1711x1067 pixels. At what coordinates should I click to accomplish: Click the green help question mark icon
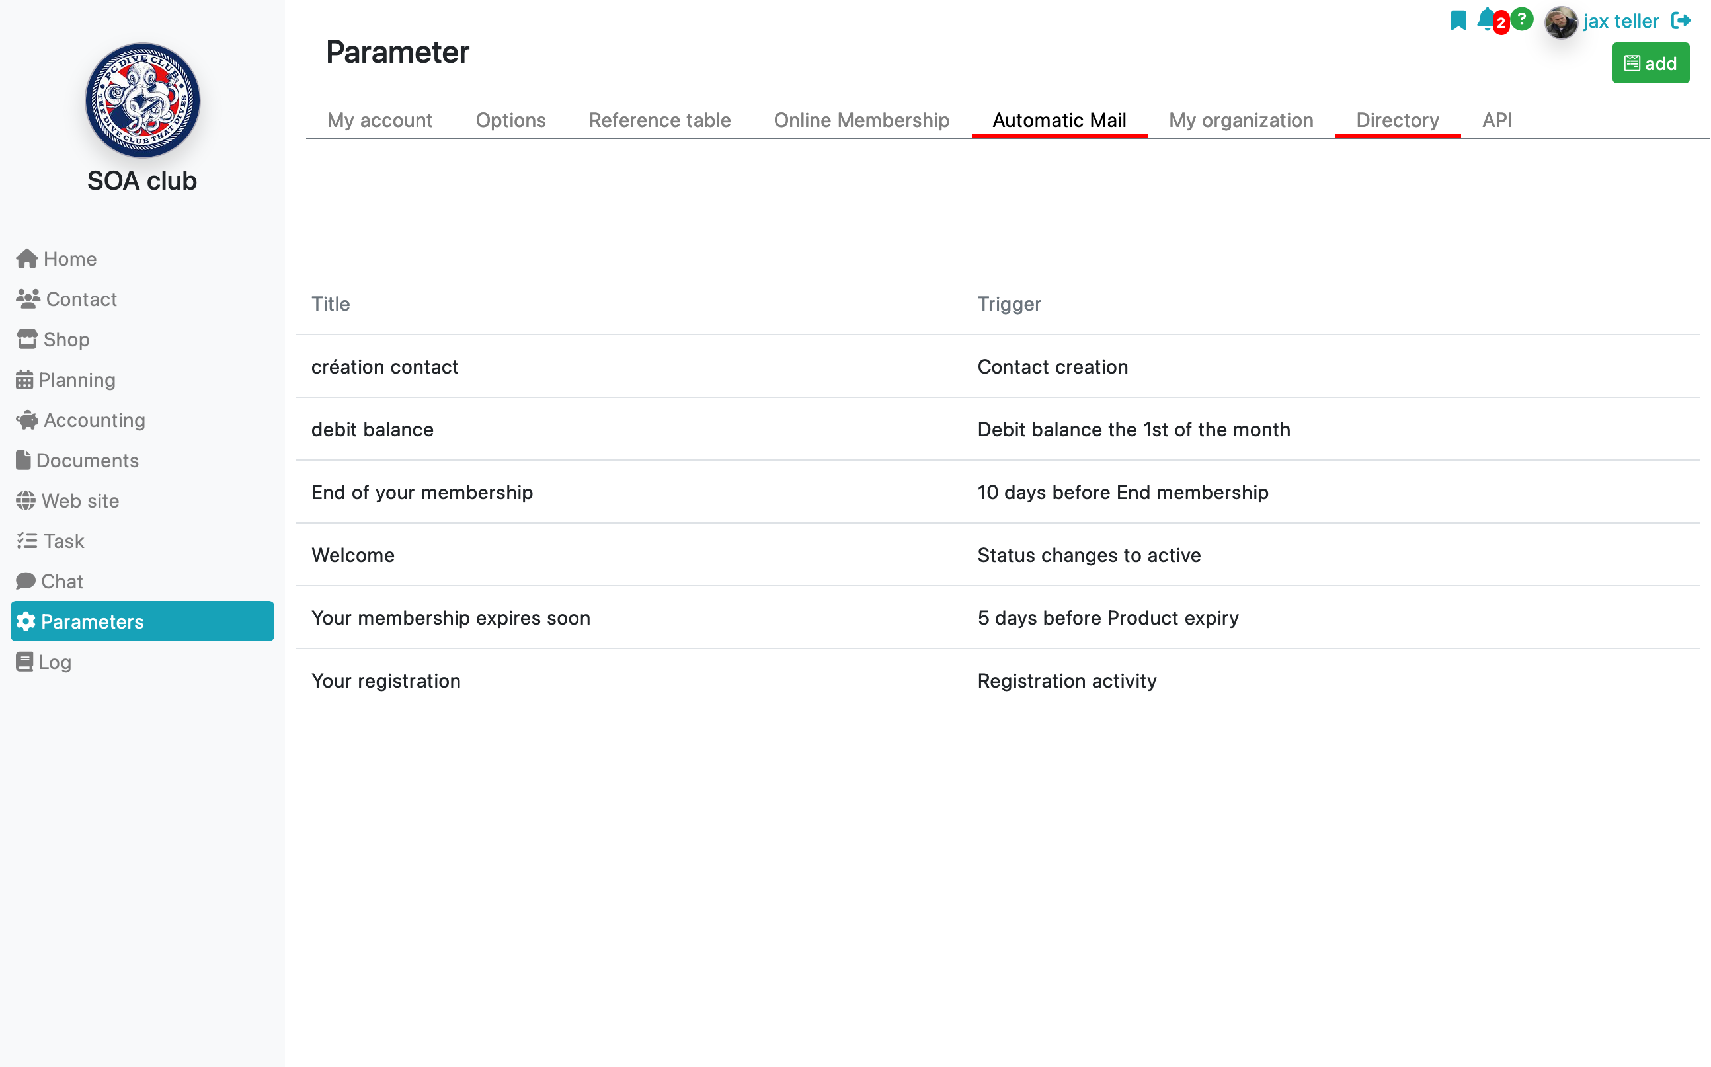pyautogui.click(x=1522, y=19)
